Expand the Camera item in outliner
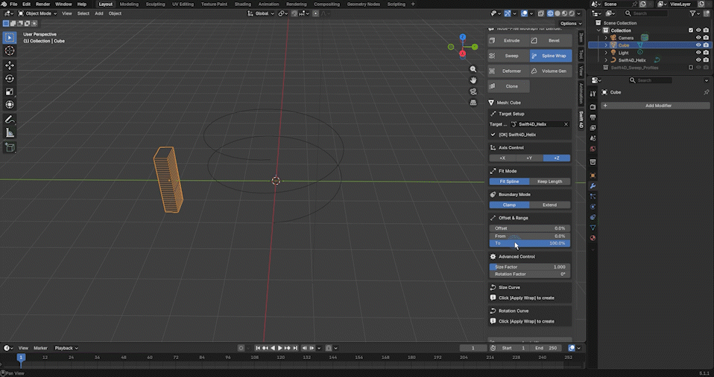This screenshot has width=714, height=377. (x=606, y=38)
